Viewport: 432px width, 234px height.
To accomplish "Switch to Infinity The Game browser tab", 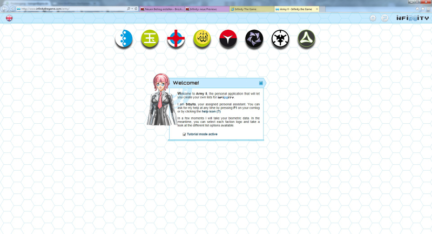I will point(252,9).
